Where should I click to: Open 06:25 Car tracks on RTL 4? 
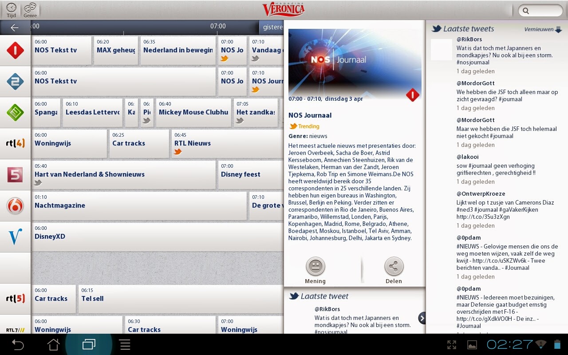139,144
